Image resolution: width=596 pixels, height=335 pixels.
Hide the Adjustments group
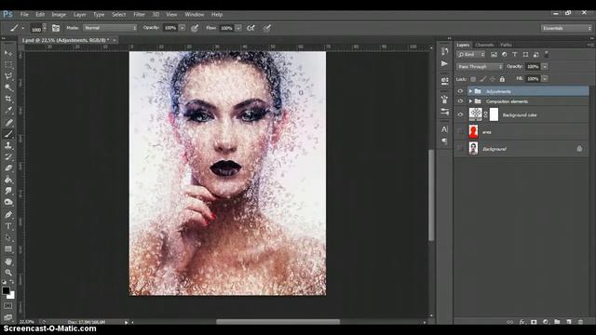point(460,91)
